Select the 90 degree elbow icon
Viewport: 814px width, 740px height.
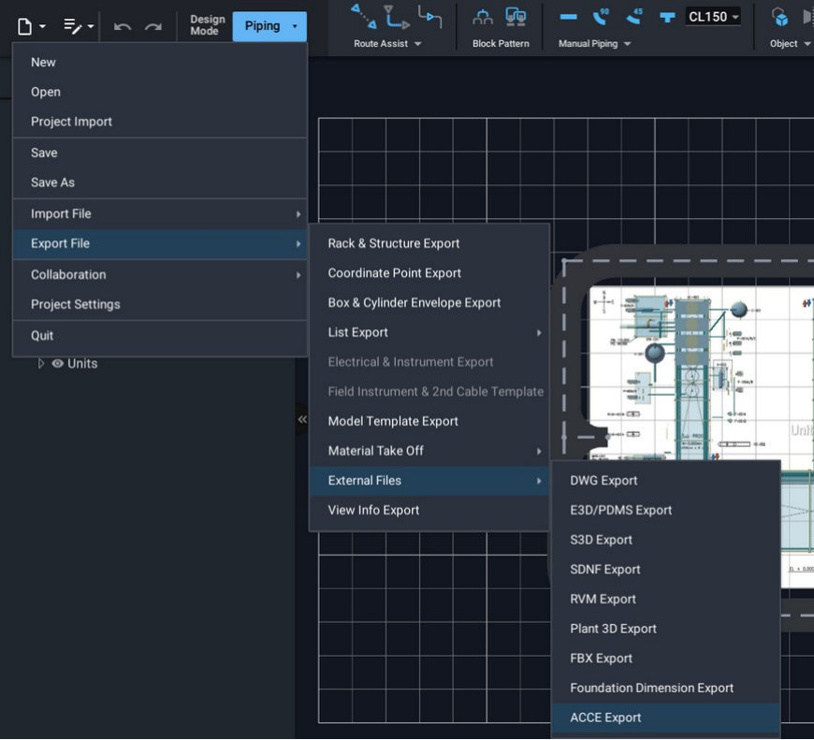tap(601, 17)
